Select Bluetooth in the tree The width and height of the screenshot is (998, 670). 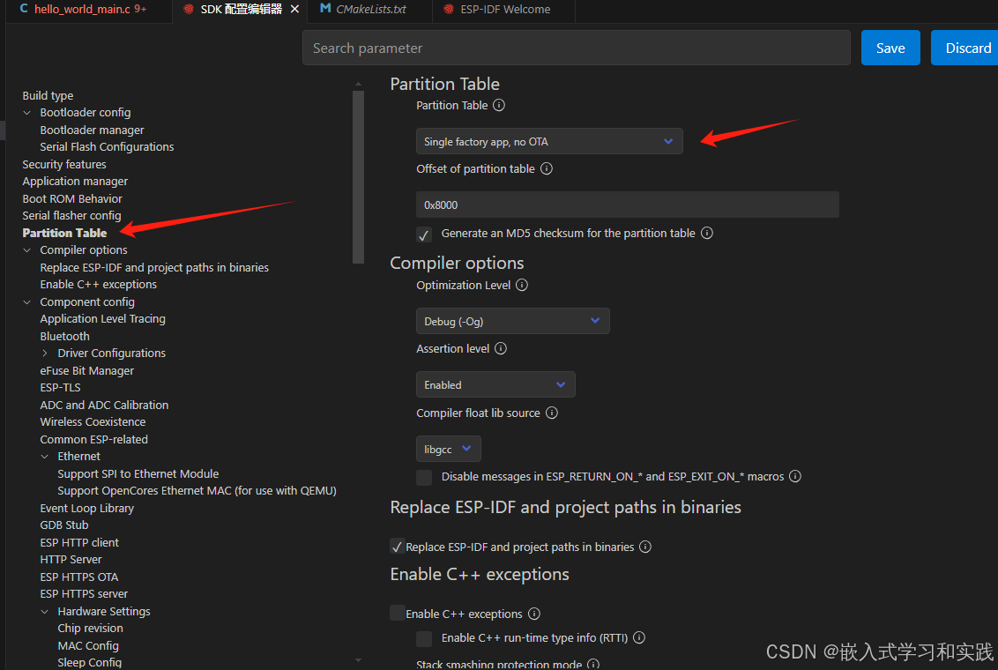coord(65,336)
